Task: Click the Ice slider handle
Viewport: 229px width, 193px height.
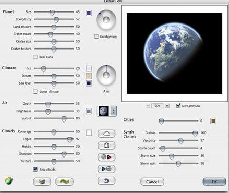Action: 43,69
